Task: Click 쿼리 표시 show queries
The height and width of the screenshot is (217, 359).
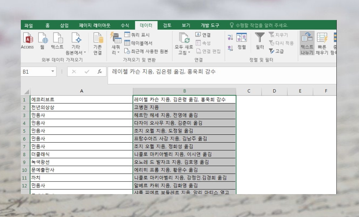Action: pyautogui.click(x=137, y=35)
